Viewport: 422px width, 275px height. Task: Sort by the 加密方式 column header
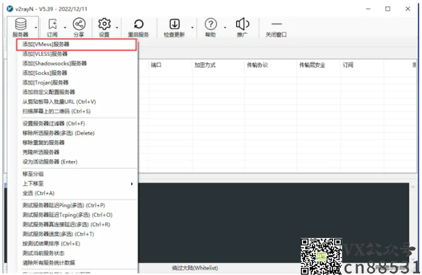[205, 65]
